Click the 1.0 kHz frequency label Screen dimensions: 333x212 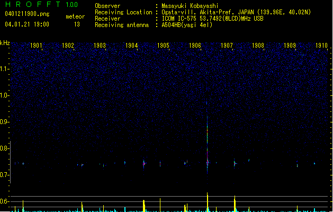(x=4, y=95)
